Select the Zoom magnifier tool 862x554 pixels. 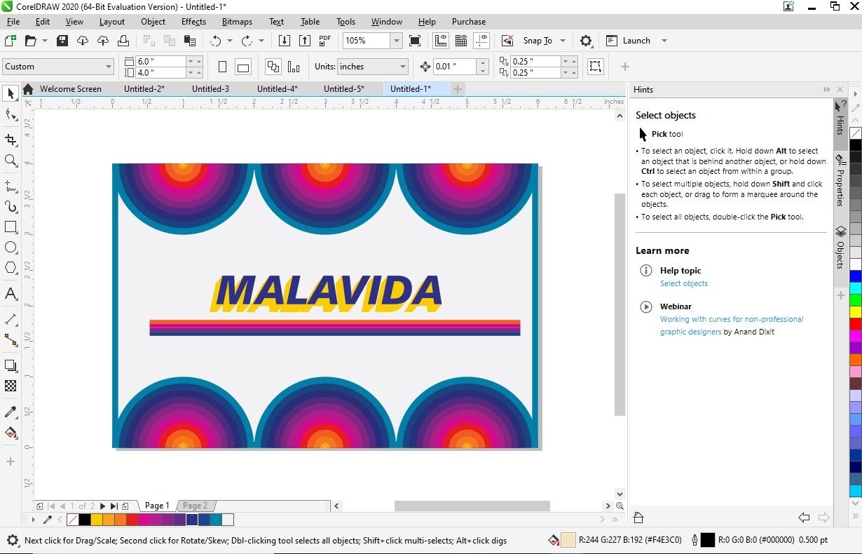[11, 161]
